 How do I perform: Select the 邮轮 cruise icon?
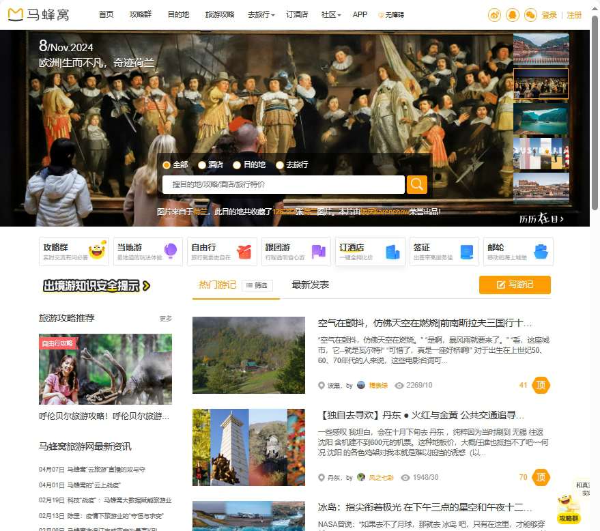(517, 250)
